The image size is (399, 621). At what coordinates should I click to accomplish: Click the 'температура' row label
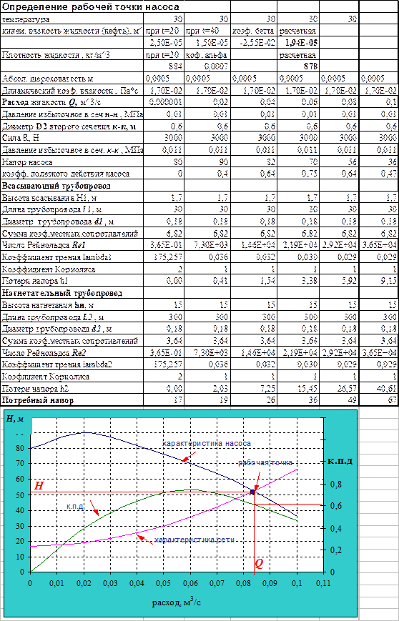click(x=26, y=19)
